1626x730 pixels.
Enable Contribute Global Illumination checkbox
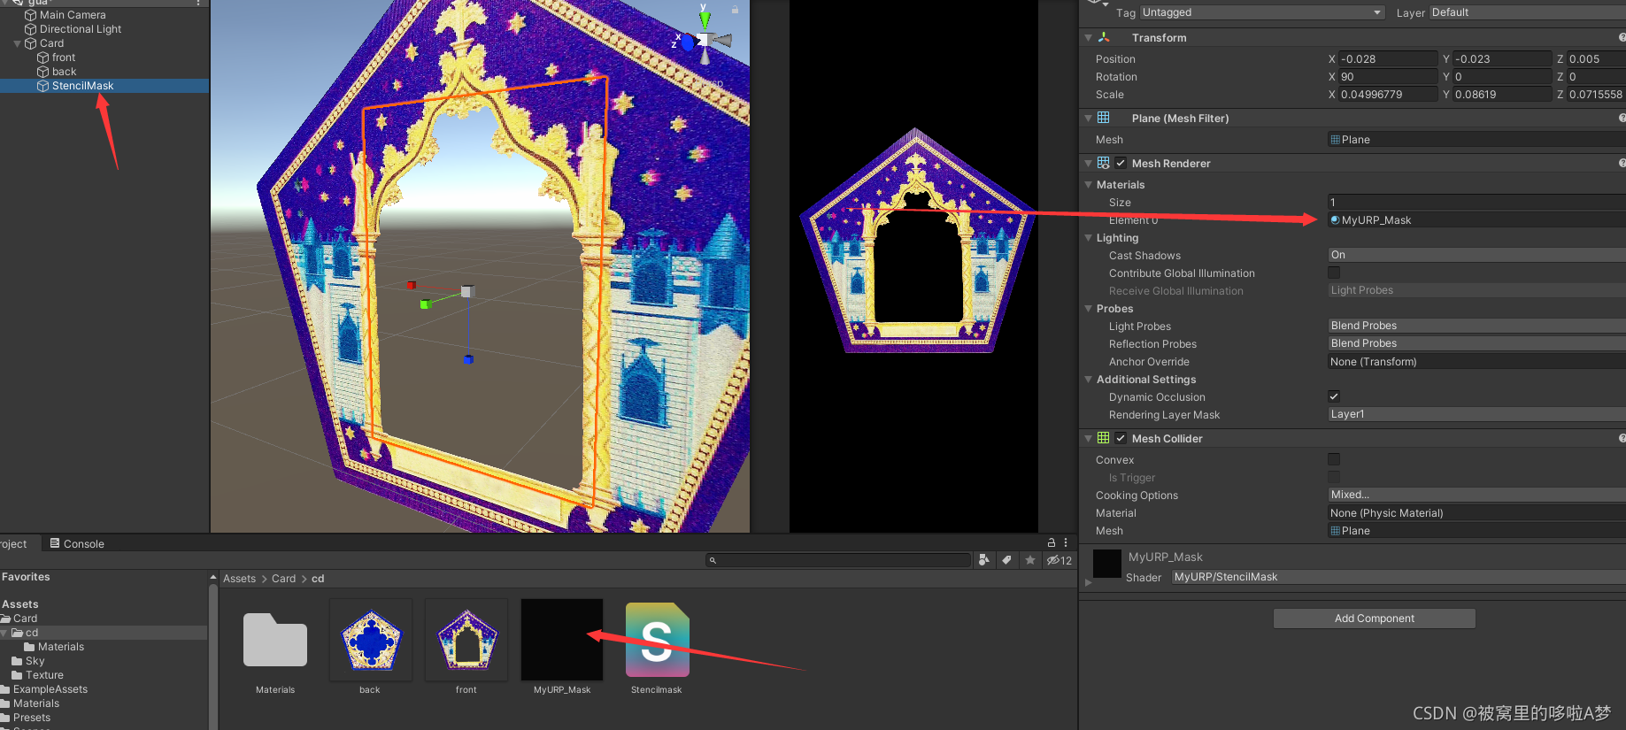[1334, 273]
